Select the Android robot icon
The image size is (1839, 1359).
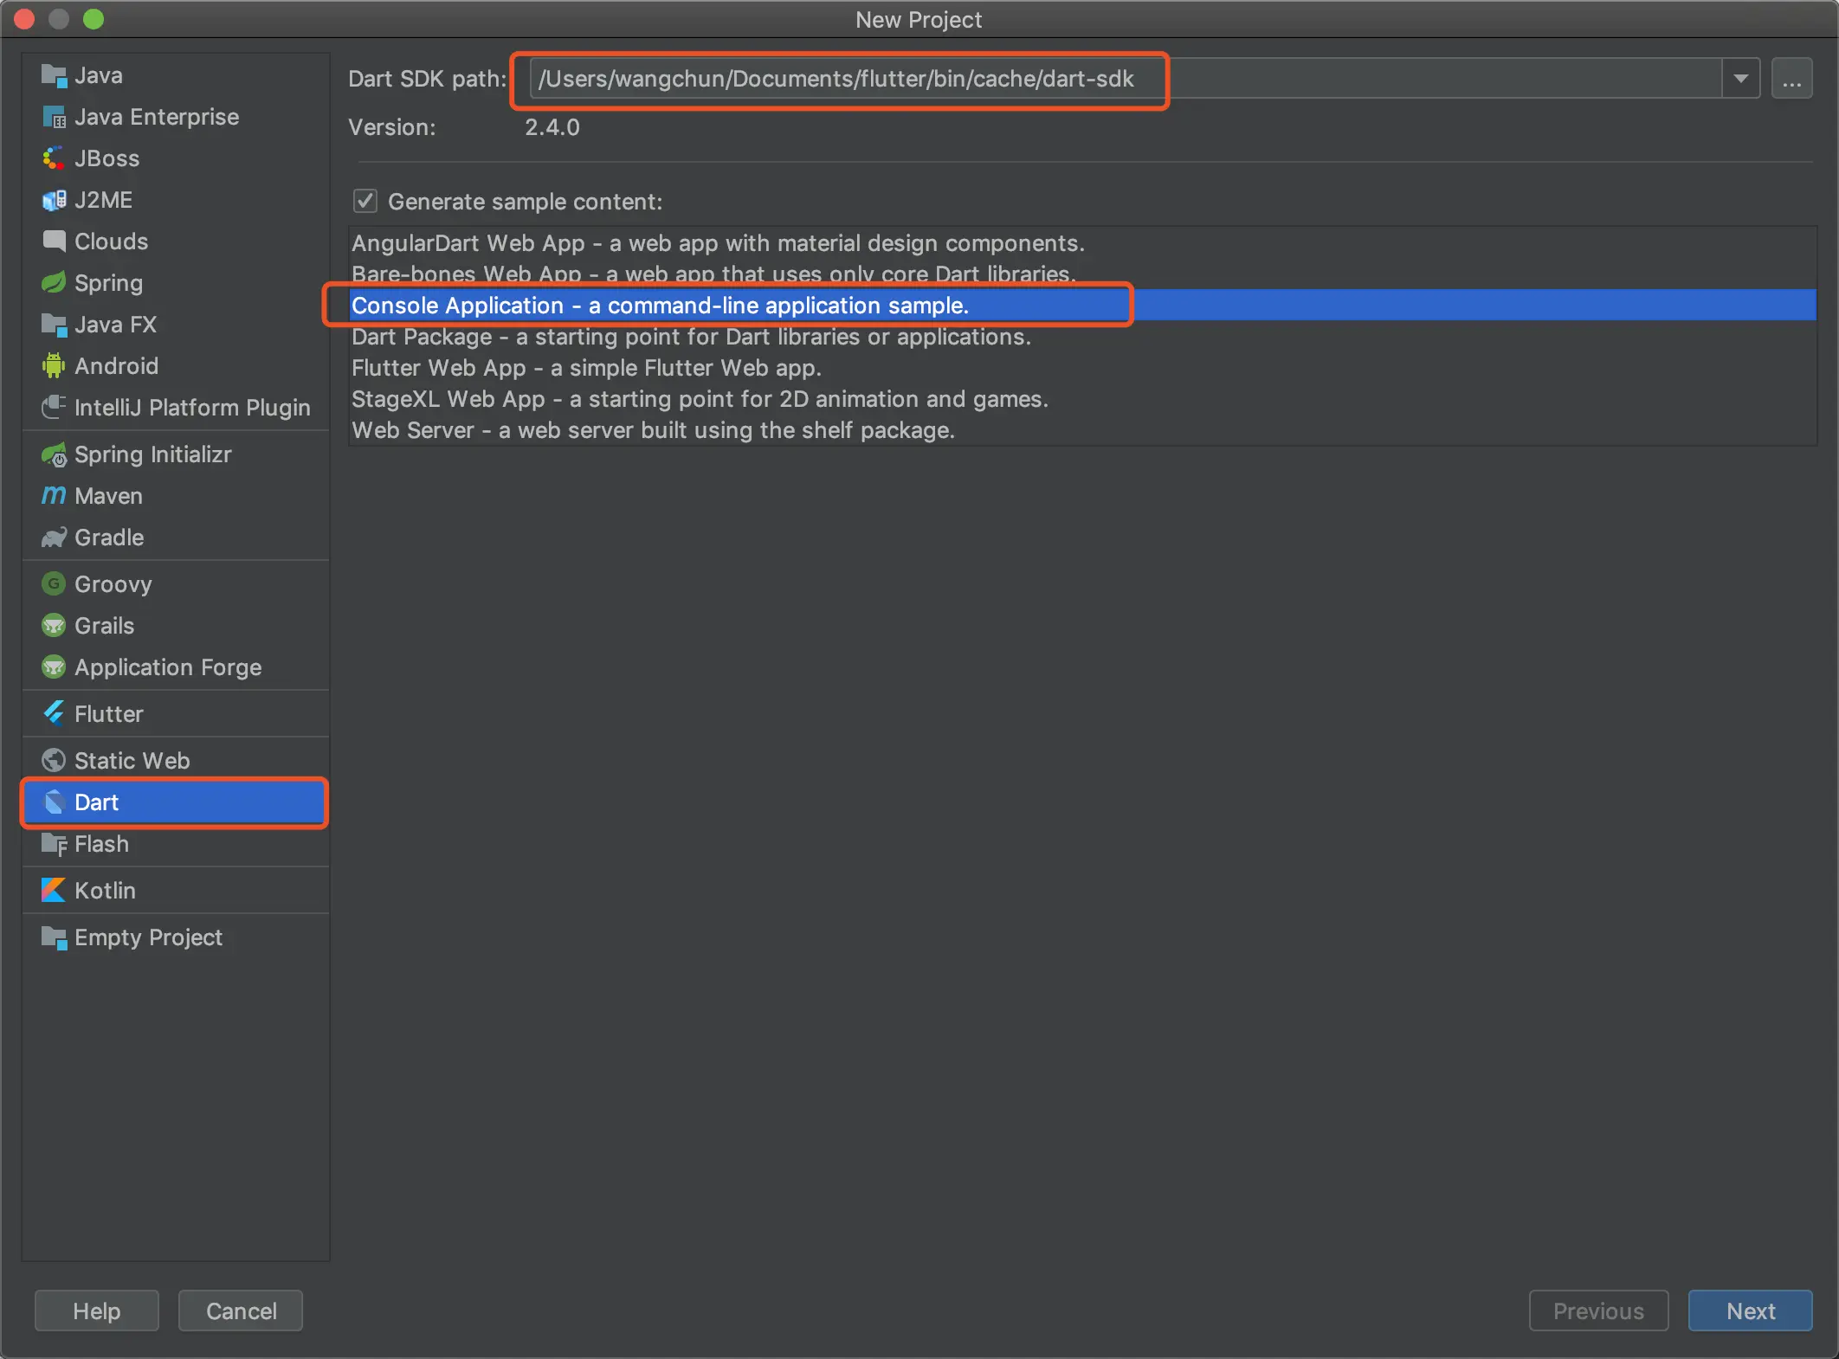click(x=54, y=365)
